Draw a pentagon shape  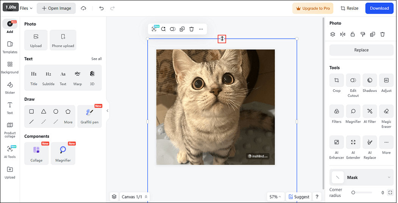68,111
